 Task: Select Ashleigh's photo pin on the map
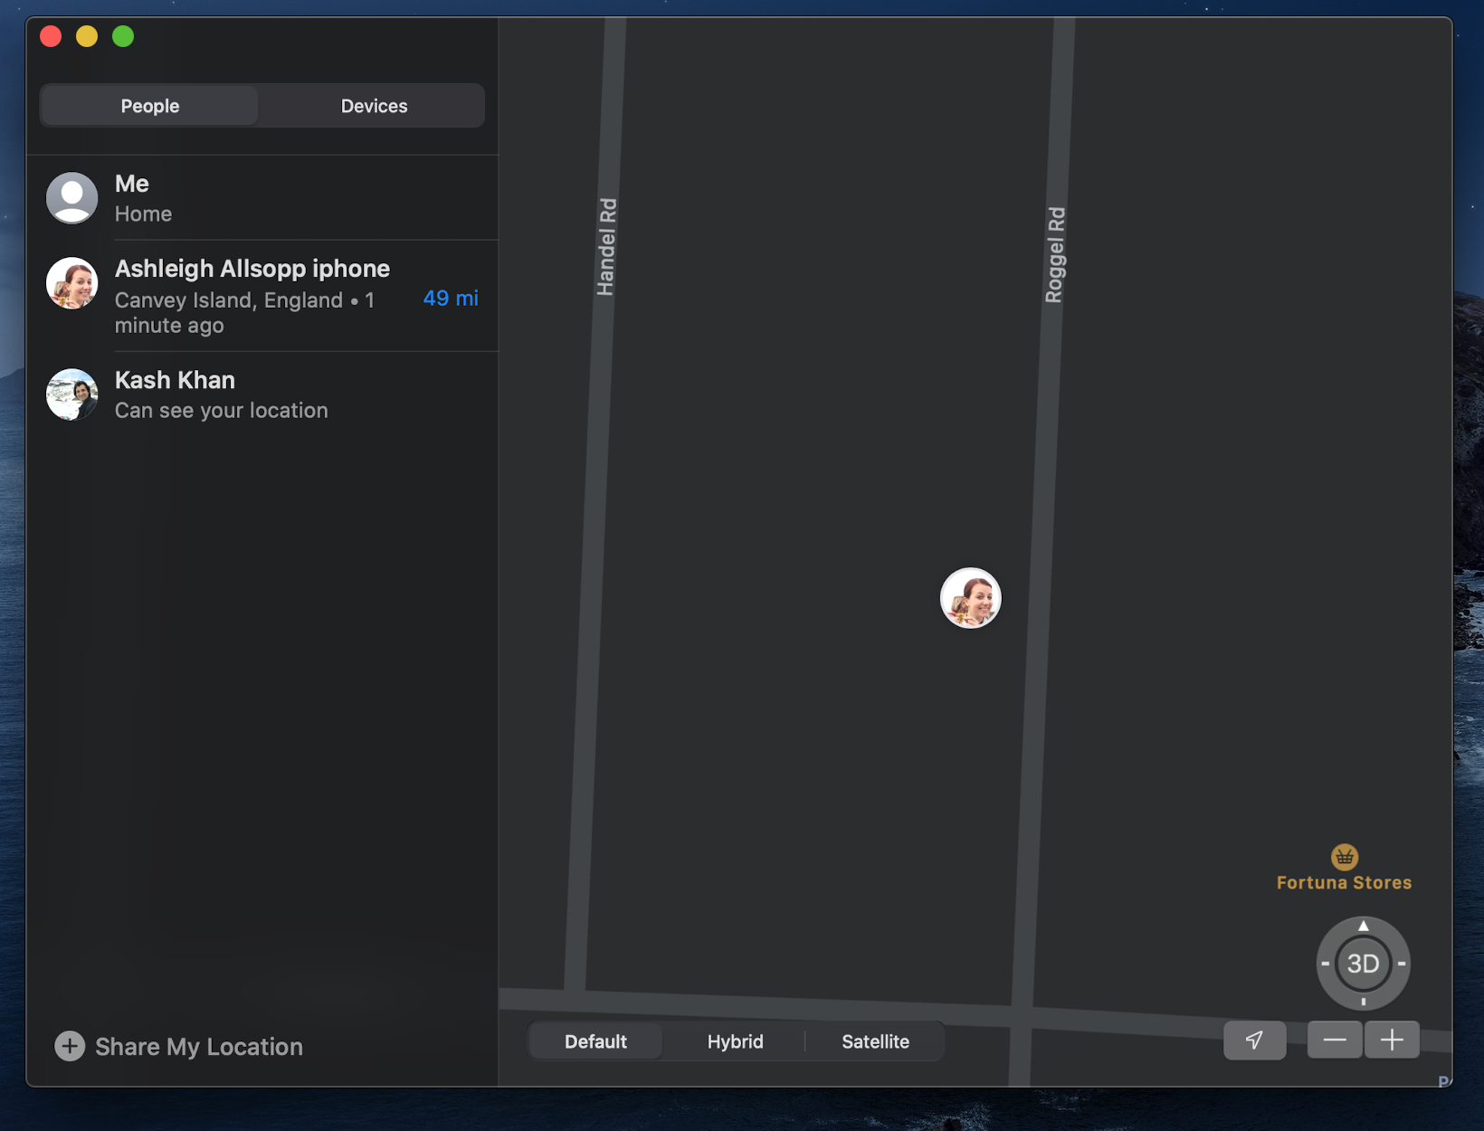point(971,598)
